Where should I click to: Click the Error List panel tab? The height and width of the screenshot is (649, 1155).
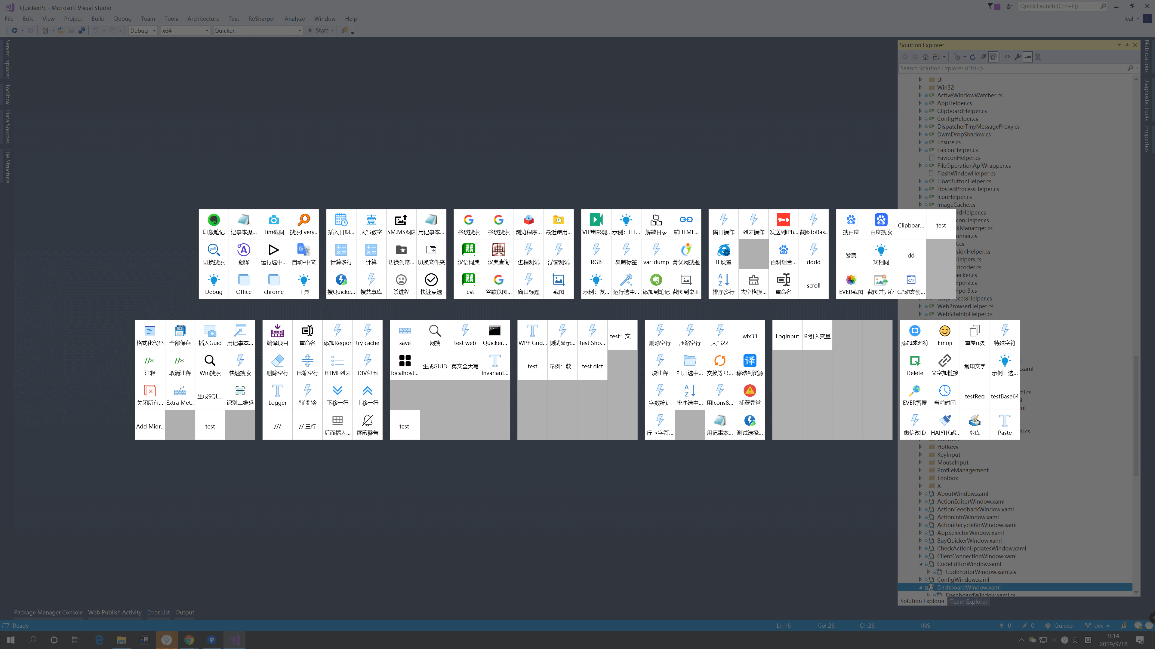(x=158, y=612)
